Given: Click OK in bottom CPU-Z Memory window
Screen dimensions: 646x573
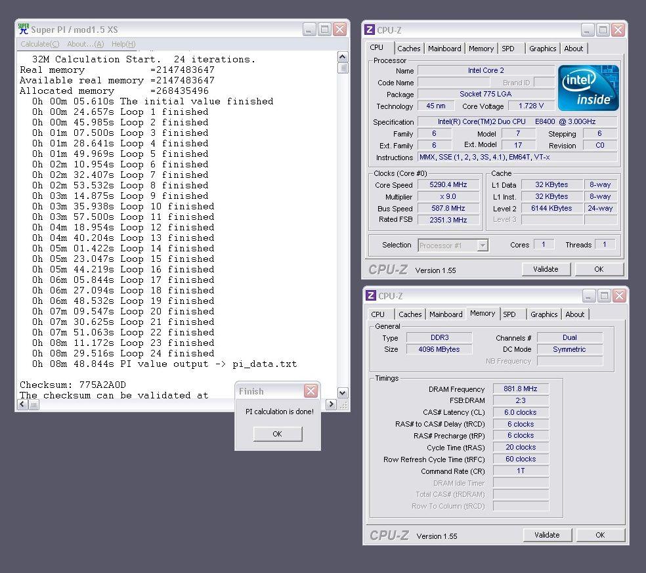Looking at the screenshot, I should tap(600, 535).
